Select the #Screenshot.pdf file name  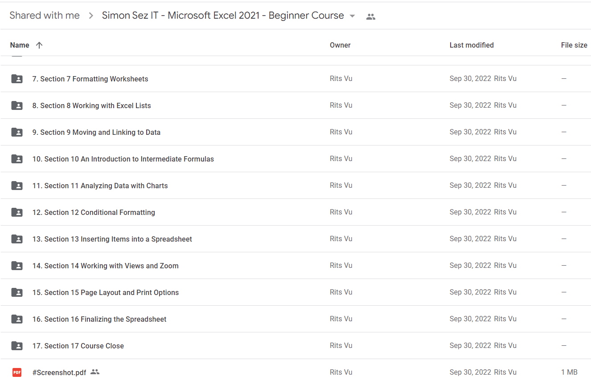[x=59, y=372]
